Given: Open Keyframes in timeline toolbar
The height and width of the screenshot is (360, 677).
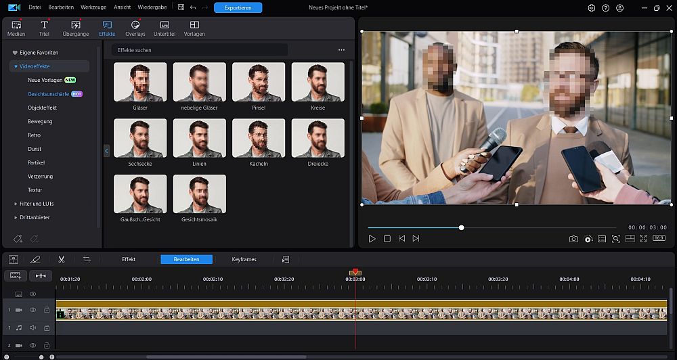Looking at the screenshot, I should (244, 259).
